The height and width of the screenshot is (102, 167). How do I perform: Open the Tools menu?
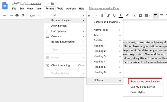(x=60, y=9)
